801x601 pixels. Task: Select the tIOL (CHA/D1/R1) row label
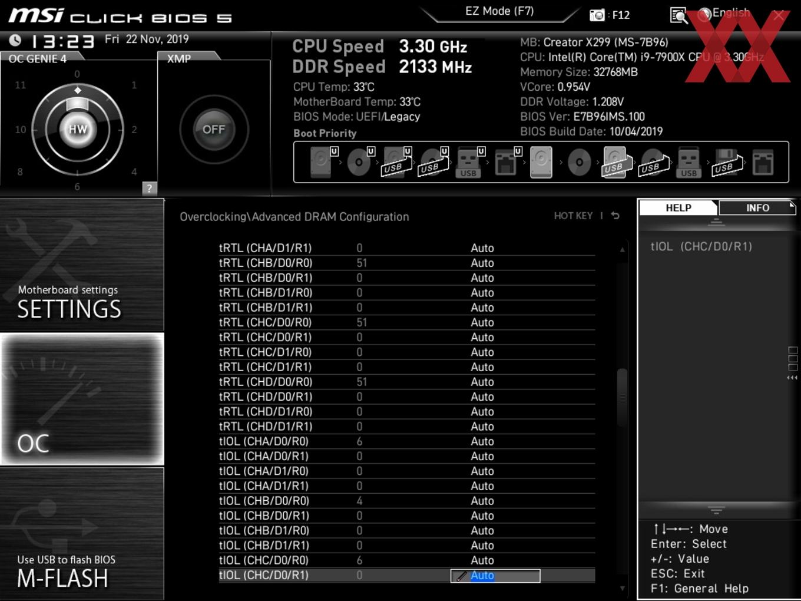click(x=264, y=486)
